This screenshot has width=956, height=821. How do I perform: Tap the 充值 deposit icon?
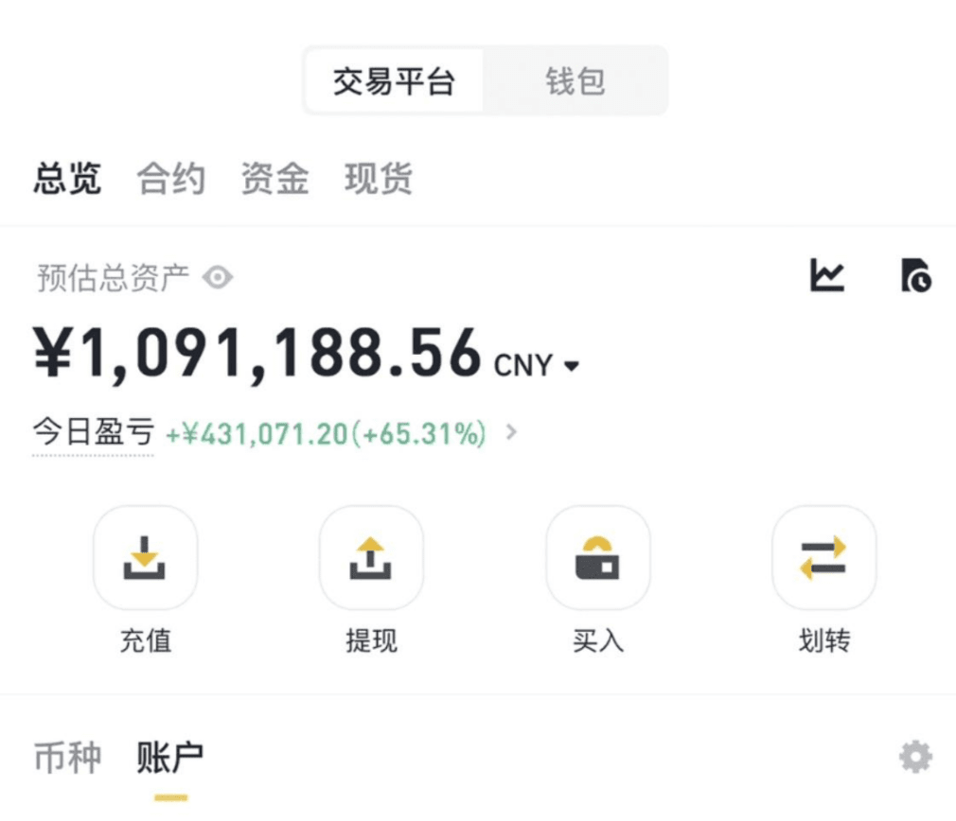point(145,557)
